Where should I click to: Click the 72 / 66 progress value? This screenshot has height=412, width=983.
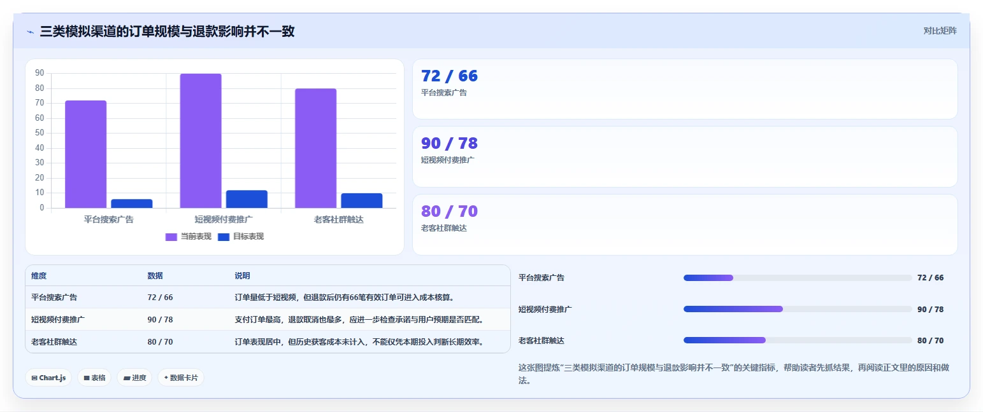click(930, 278)
